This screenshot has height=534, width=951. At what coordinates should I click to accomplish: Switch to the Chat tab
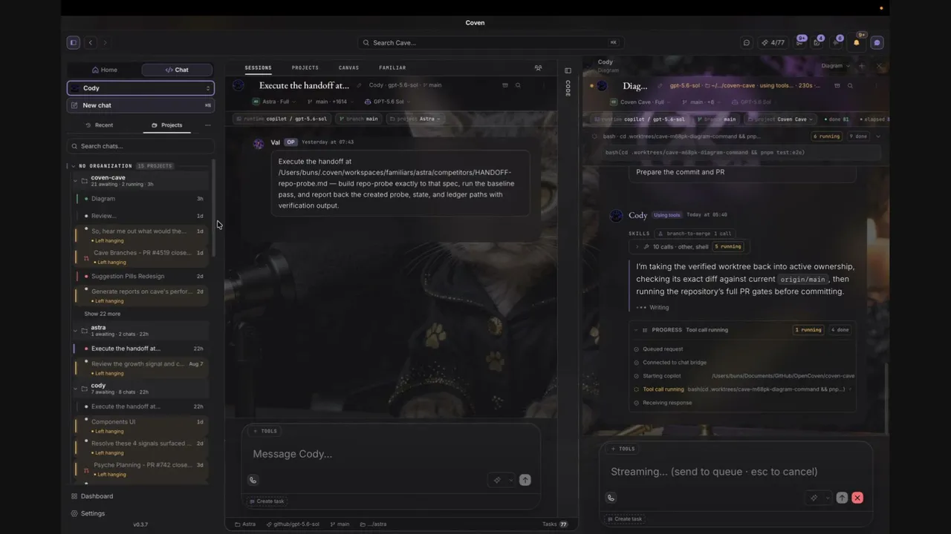click(177, 70)
